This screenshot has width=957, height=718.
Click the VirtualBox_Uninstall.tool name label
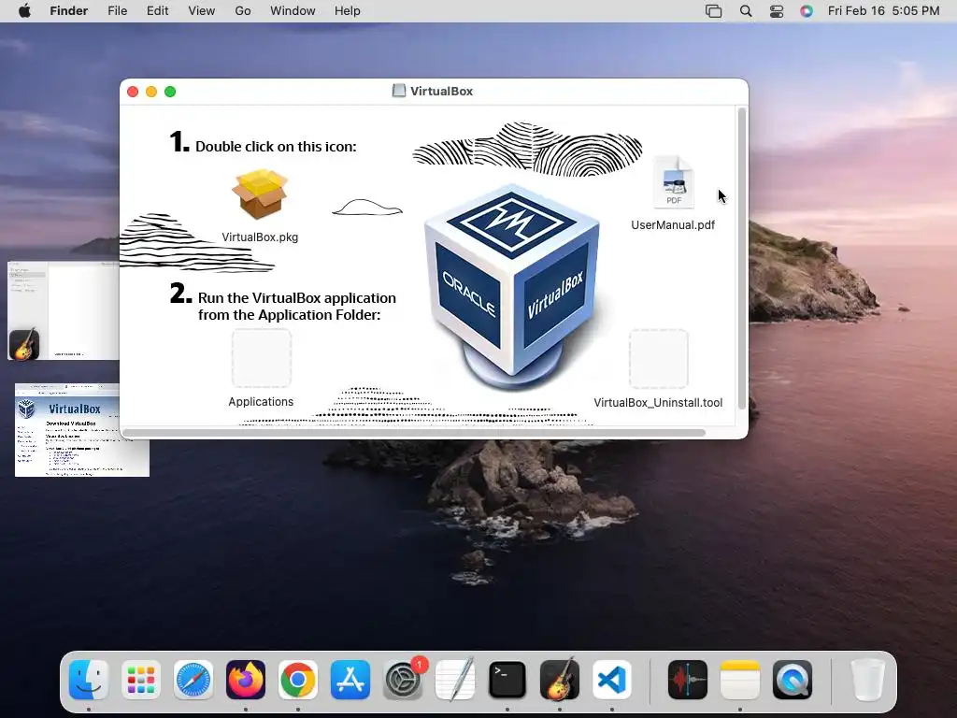click(x=658, y=402)
